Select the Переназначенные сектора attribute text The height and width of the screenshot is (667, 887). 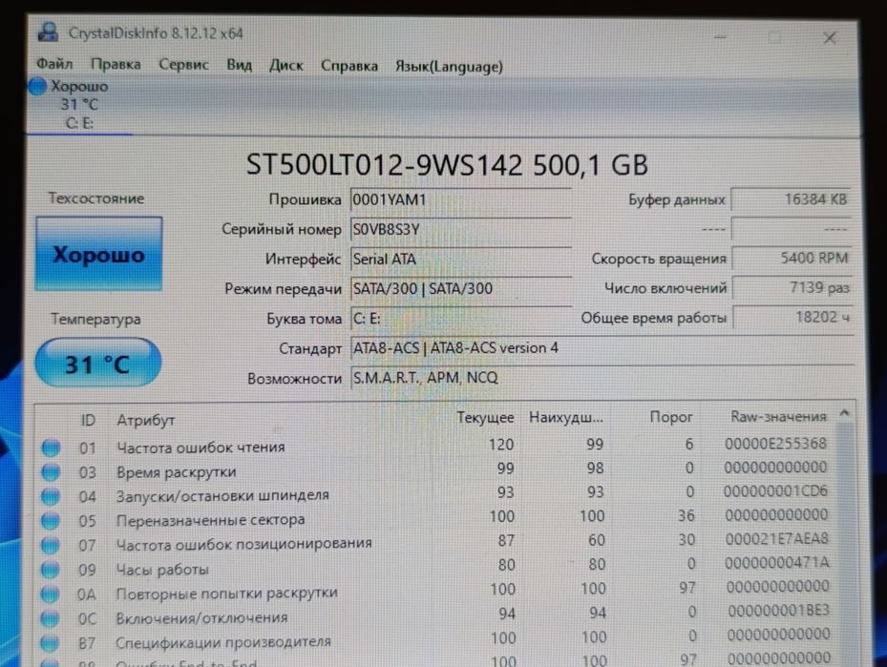pos(210,520)
